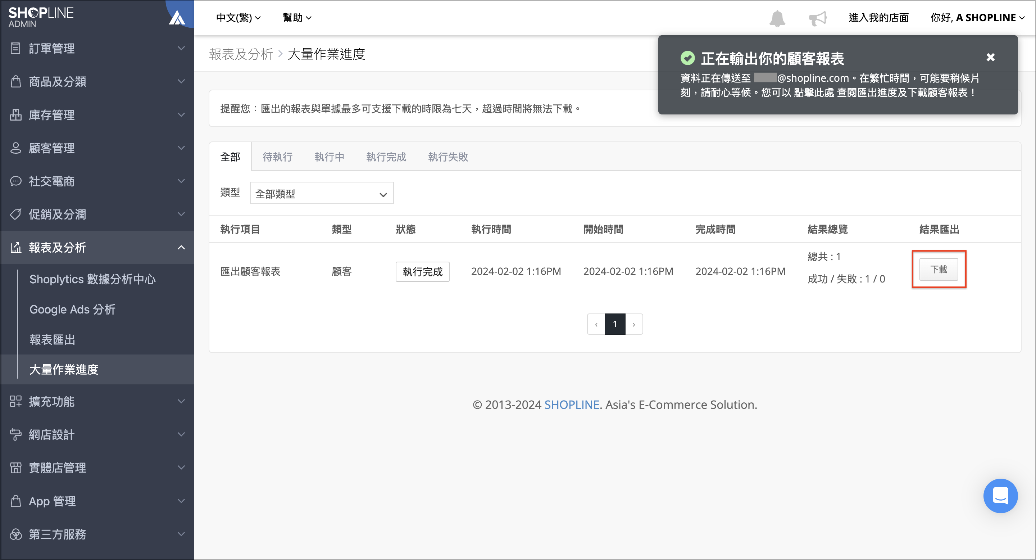Screen dimensions: 1036x560
Task: Open the A SHOPLINE account dropdown
Action: coord(977,18)
